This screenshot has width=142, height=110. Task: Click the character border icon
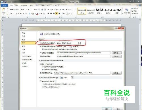coord(45,9)
